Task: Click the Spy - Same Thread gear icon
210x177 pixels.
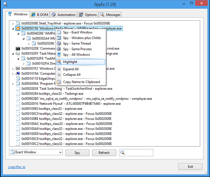Action: coord(59,43)
